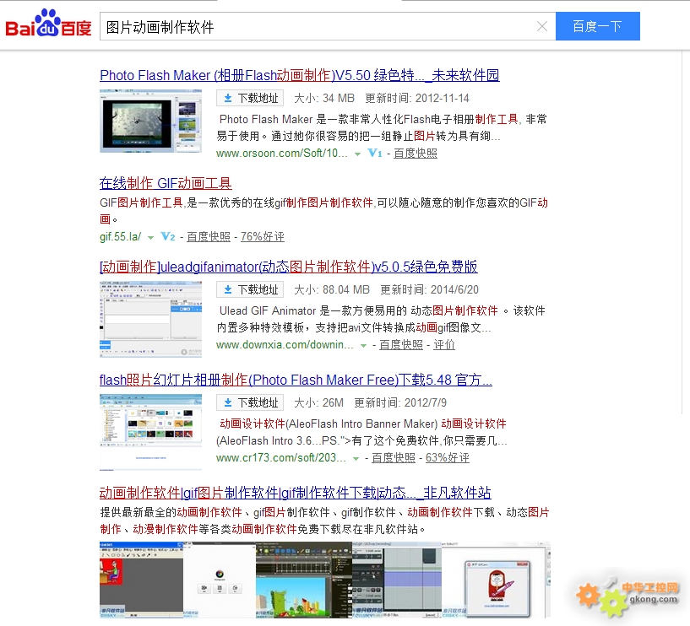This screenshot has height=626, width=690.
Task: Expand the dropdown arrow next to orsoon.com URL
Action: tap(358, 154)
